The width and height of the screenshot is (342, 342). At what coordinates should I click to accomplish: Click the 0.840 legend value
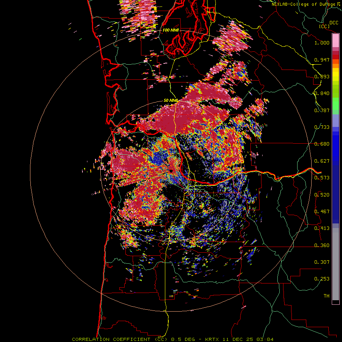point(322,93)
